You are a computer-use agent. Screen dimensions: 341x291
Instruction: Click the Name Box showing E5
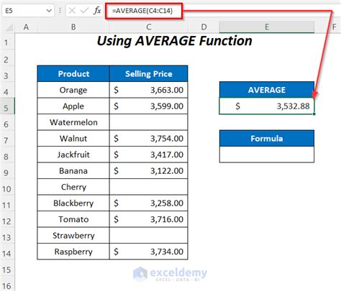point(28,11)
